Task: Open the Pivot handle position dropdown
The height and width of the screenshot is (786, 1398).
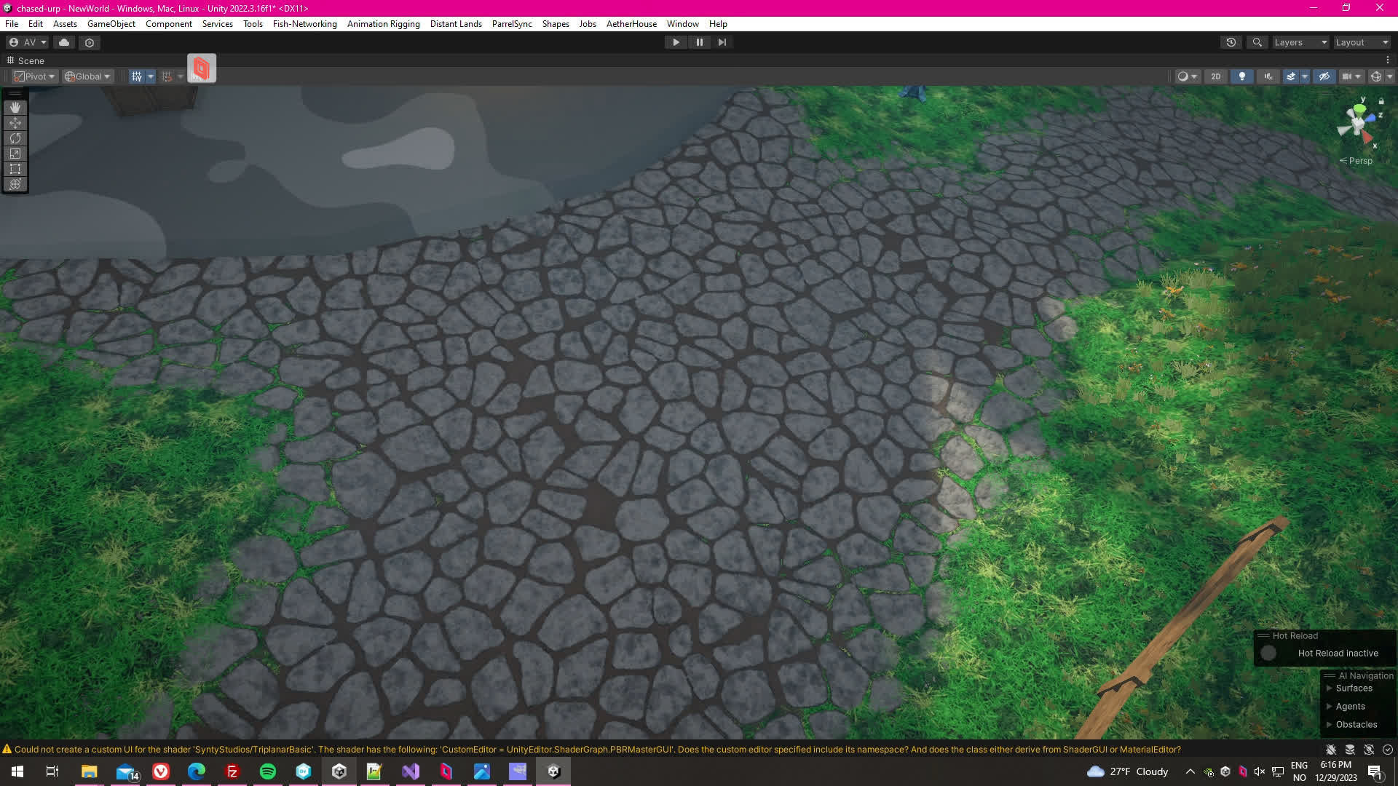Action: coord(35,76)
